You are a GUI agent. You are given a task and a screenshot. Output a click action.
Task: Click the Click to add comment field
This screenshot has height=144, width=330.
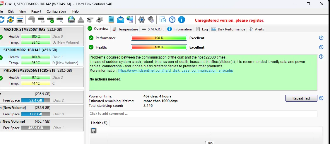click(203, 114)
